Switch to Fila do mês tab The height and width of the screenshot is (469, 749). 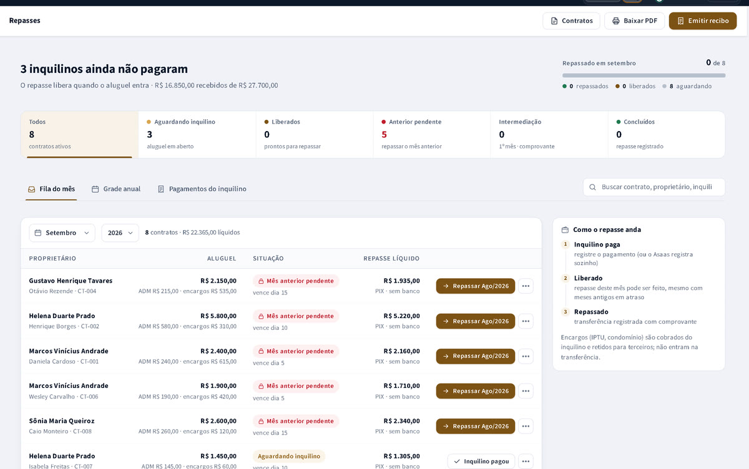[x=51, y=189]
